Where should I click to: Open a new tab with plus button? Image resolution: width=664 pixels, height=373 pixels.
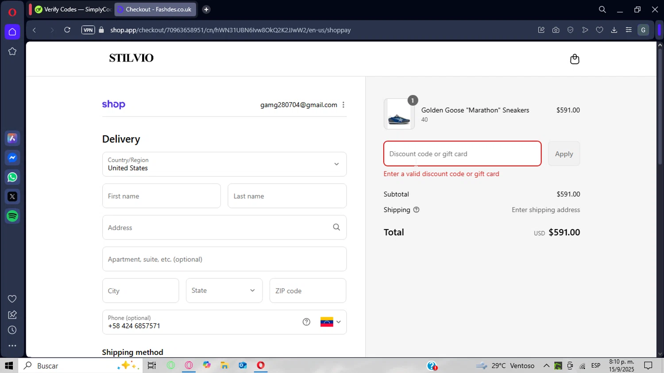pyautogui.click(x=206, y=9)
